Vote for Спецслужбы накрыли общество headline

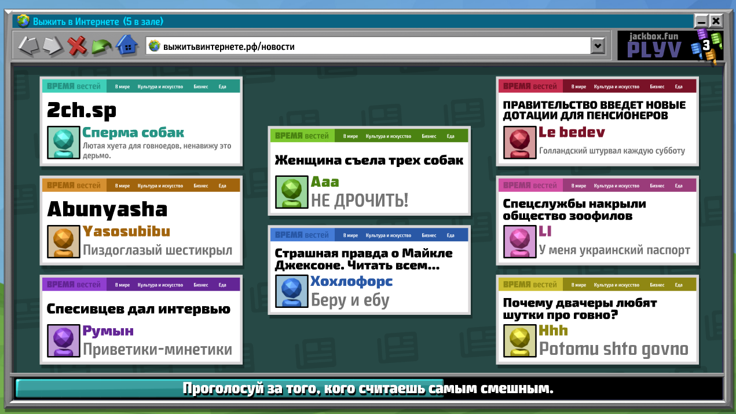pyautogui.click(x=574, y=210)
